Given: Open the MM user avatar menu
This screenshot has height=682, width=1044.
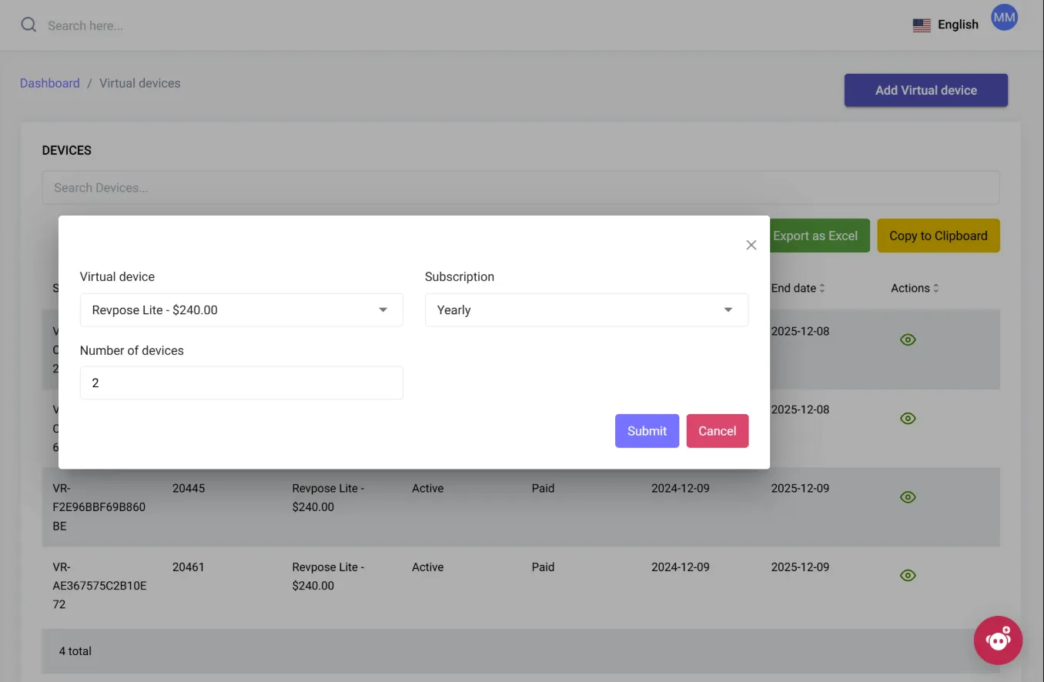Looking at the screenshot, I should (x=1004, y=17).
